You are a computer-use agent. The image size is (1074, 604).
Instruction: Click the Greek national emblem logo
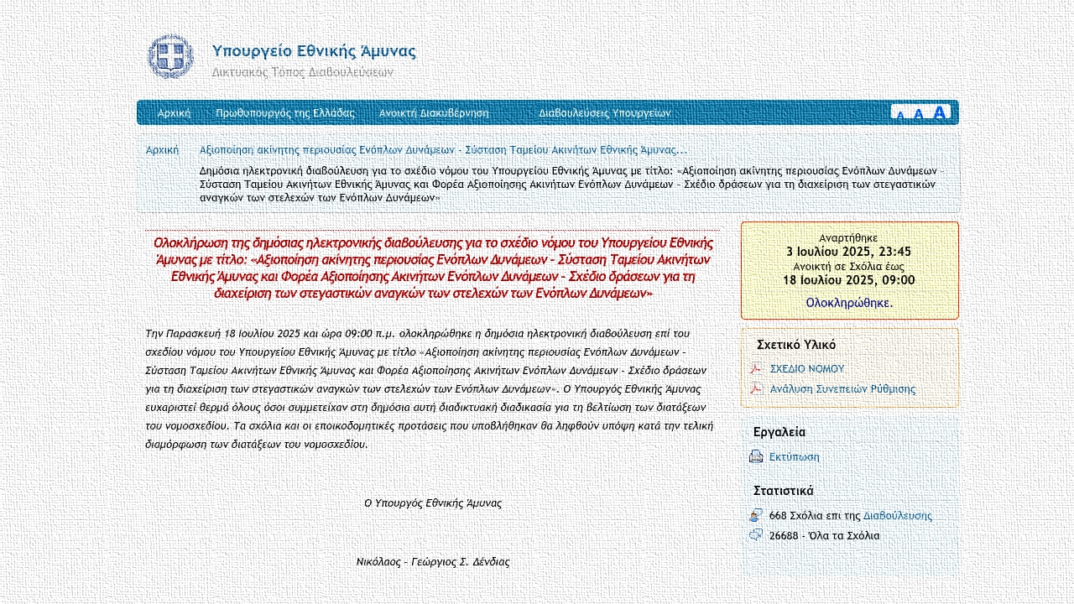click(x=170, y=57)
